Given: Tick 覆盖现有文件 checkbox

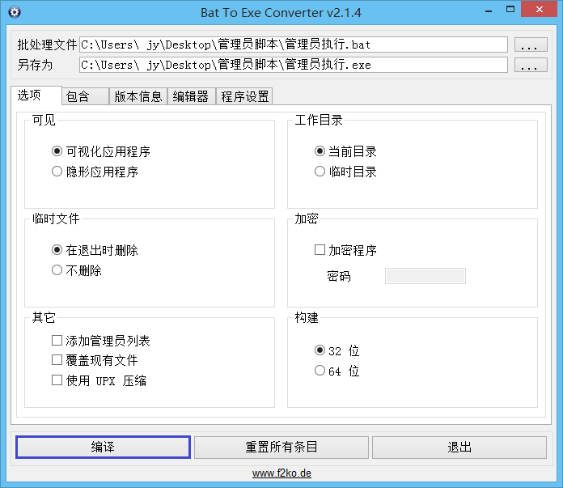Looking at the screenshot, I should 57,359.
